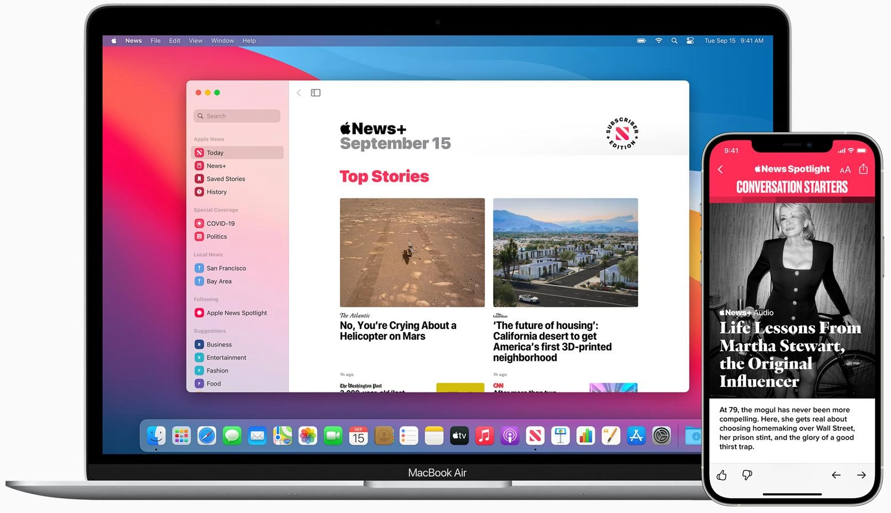Open Messages in the Dock
The height and width of the screenshot is (513, 891).
click(232, 436)
